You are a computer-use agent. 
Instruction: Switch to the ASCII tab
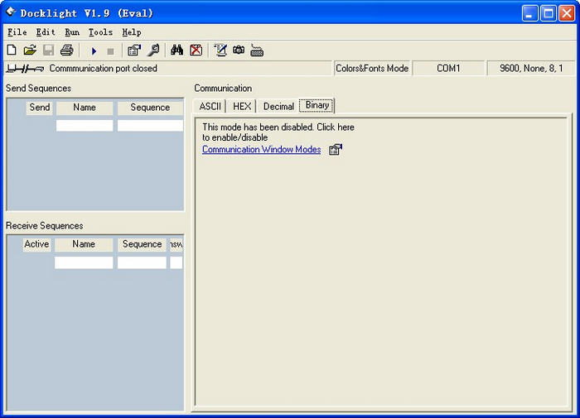(x=210, y=107)
